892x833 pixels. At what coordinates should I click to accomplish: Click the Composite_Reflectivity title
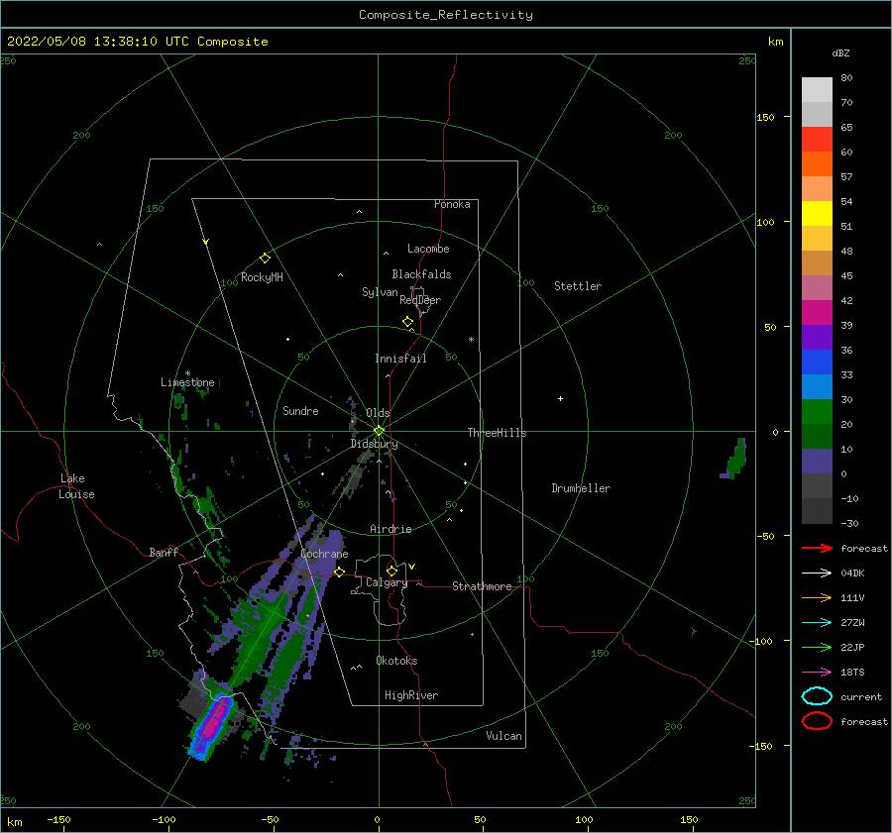pos(446,15)
